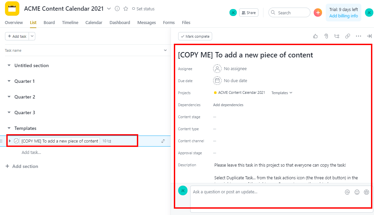Switch to the Board tab

click(x=49, y=22)
